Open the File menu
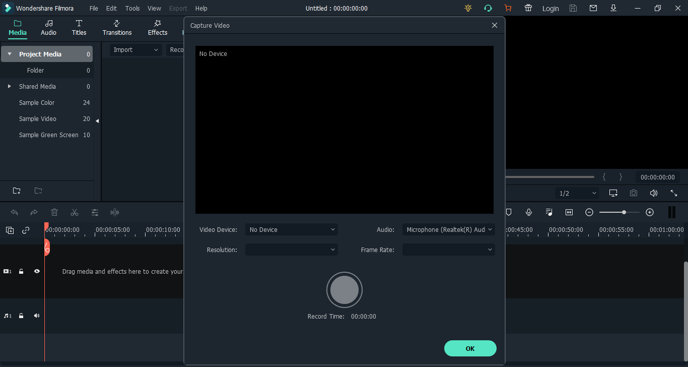The width and height of the screenshot is (688, 367). [94, 8]
